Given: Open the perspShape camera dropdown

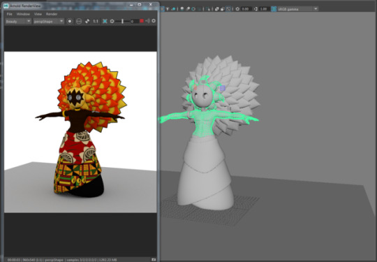Looking at the screenshot, I should 48,21.
